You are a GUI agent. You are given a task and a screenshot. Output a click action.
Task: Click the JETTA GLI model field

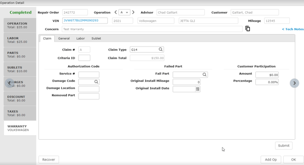tap(208, 21)
